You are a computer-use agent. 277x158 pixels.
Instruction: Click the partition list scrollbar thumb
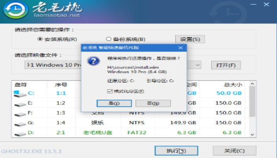point(252,101)
